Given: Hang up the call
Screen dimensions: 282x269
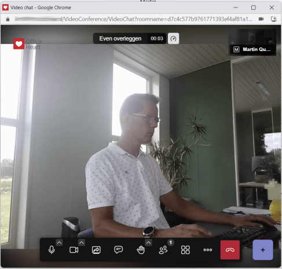Looking at the screenshot, I should [230, 250].
